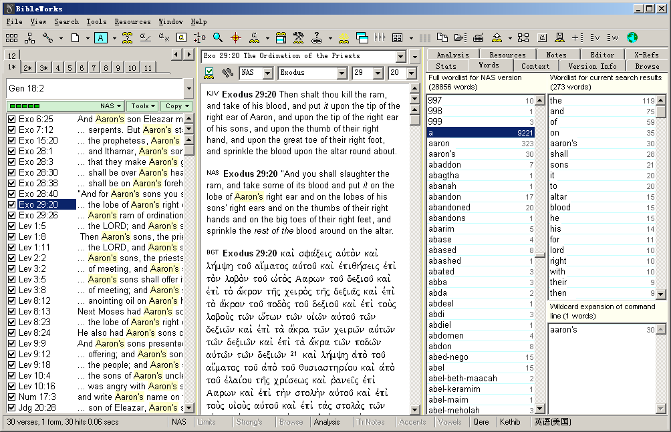Uncheck the Exo 6:25 result checkbox
This screenshot has height=432, width=671.
[x=11, y=120]
